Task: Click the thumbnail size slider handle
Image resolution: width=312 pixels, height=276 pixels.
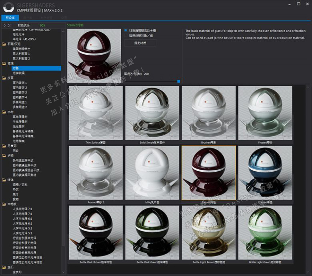Action: pos(179,81)
